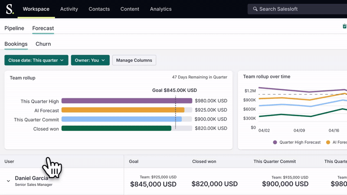
Task: Click the Closed won green bar
Action: click(116, 128)
